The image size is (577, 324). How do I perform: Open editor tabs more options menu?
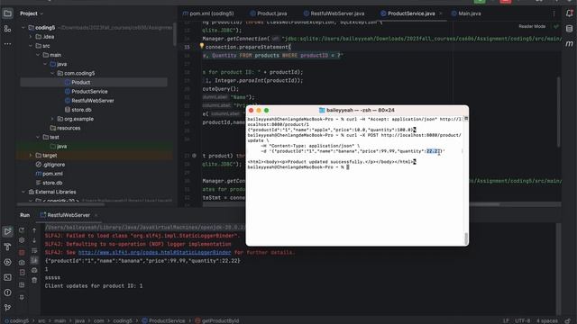click(554, 13)
